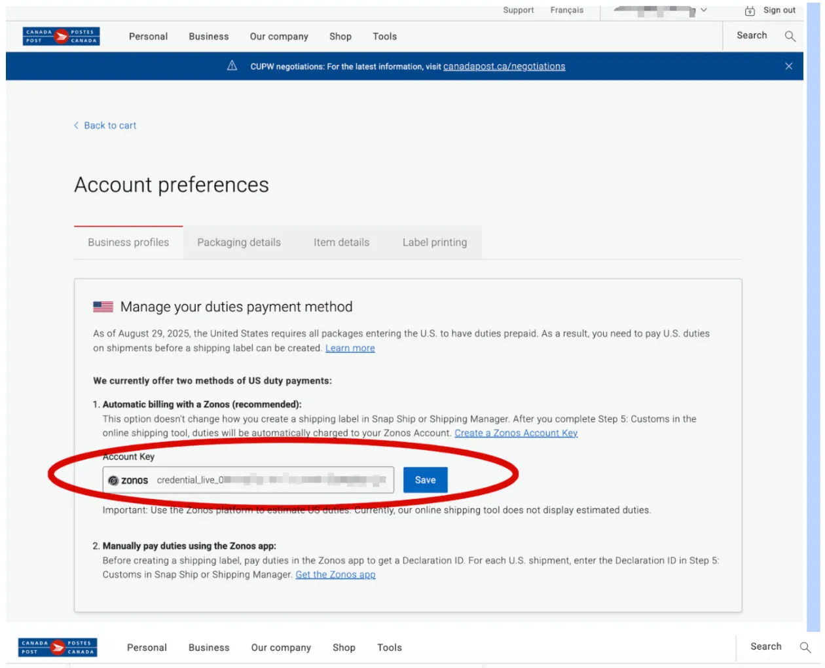This screenshot has height=668, width=825.
Task: Click the cart icon beside Sign out
Action: [x=750, y=10]
